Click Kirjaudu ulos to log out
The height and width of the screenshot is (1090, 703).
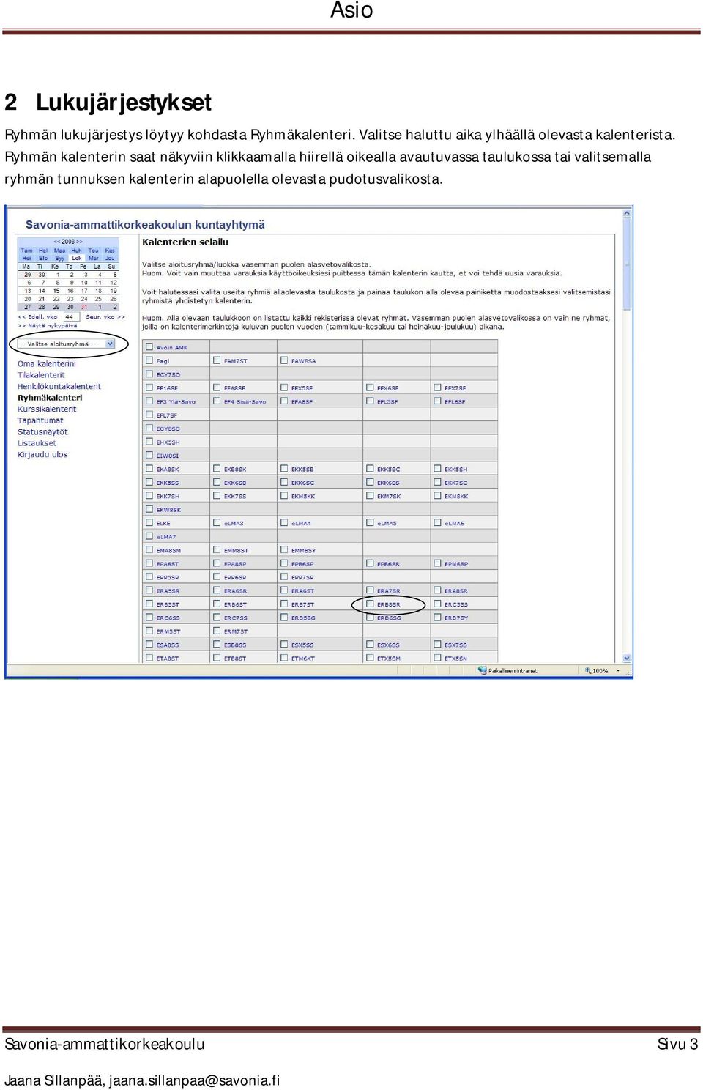[42, 454]
